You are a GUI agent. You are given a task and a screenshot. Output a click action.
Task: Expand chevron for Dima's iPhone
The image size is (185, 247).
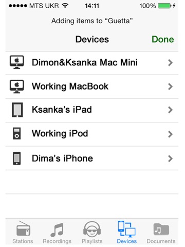coord(170,158)
